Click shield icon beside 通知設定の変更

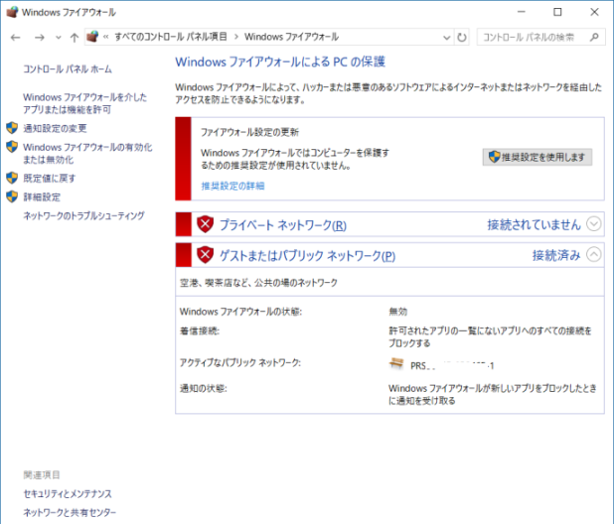pos(12,127)
